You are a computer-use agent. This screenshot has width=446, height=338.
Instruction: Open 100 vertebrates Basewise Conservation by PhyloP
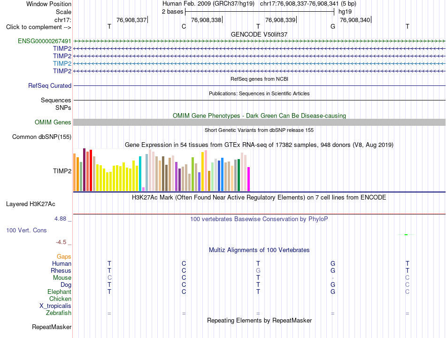[x=259, y=219]
